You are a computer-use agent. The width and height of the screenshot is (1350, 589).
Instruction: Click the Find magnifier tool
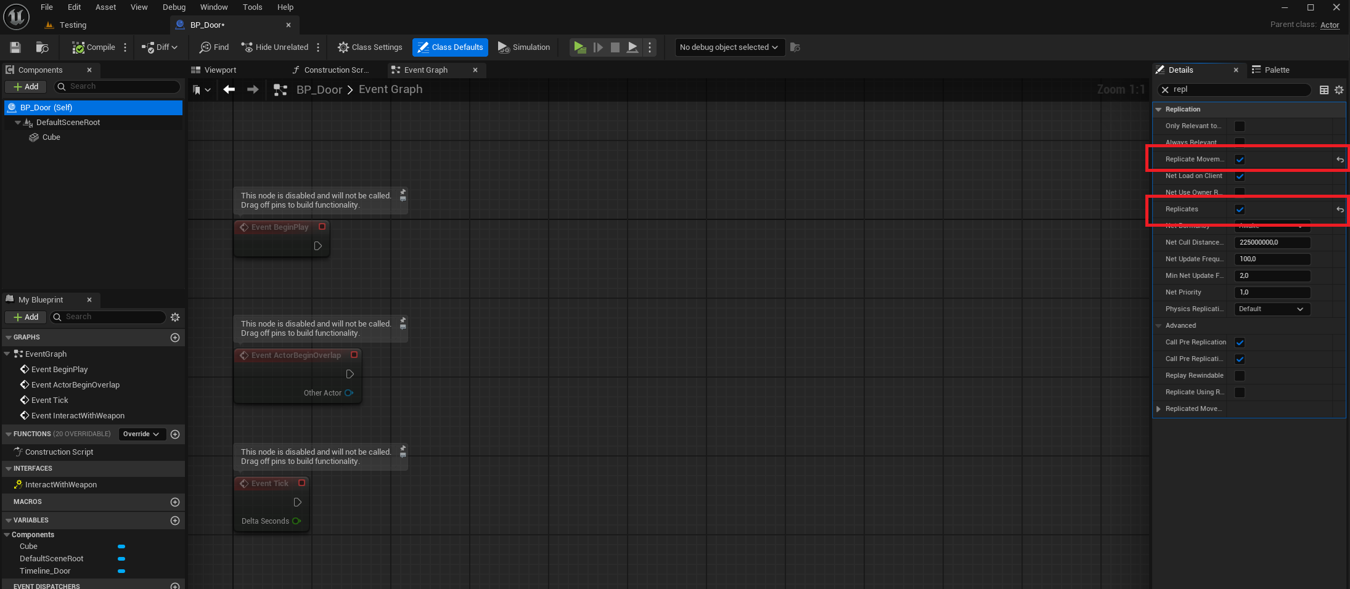click(214, 47)
